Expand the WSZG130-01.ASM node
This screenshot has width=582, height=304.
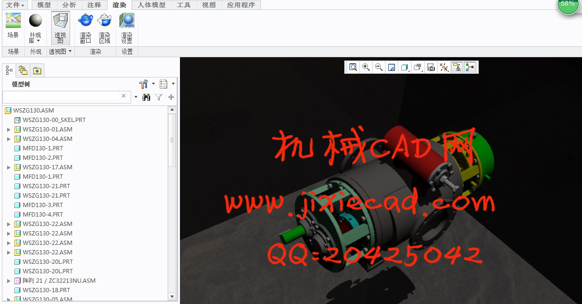click(9, 130)
